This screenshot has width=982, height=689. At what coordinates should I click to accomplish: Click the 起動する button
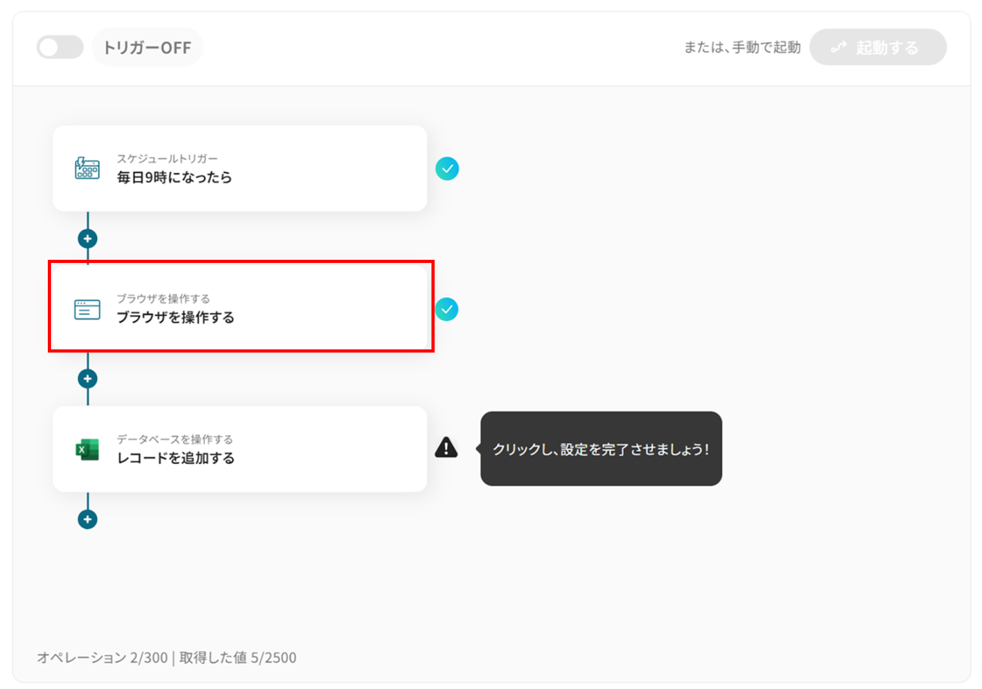click(x=878, y=47)
